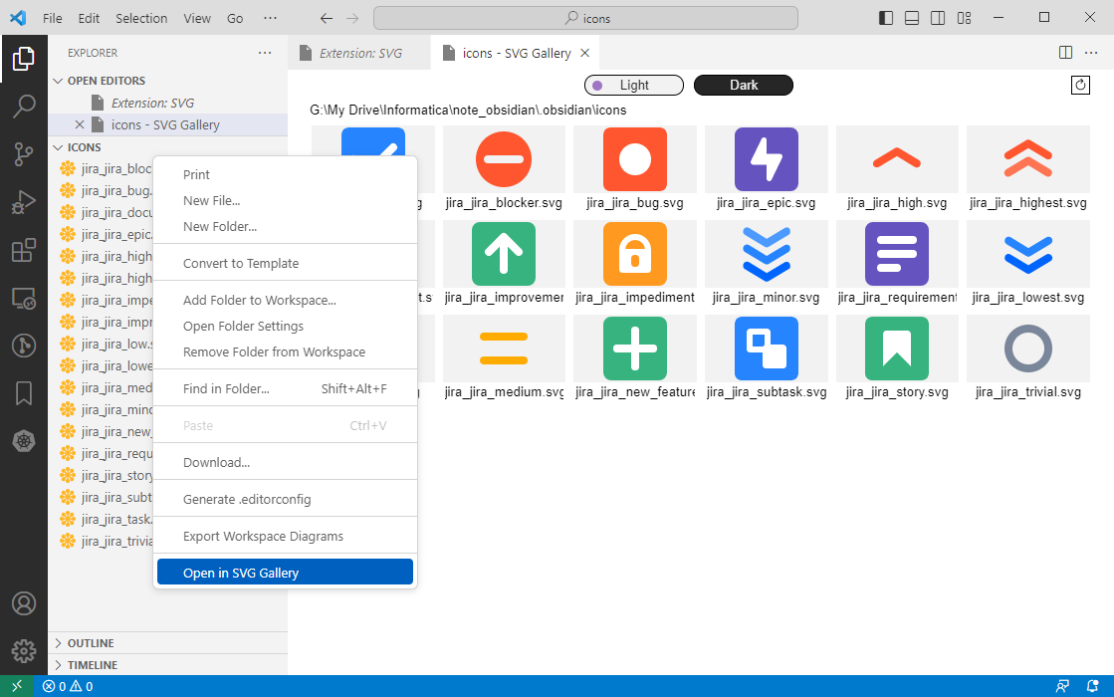
Task: Choose Open Folder Settings
Action: 285,327
